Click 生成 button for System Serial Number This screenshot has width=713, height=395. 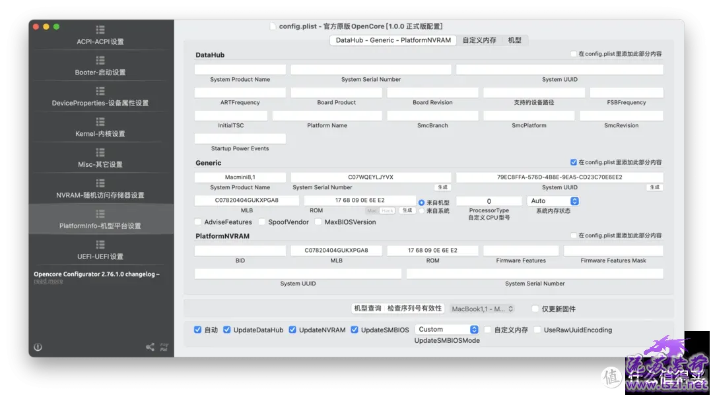pos(442,187)
